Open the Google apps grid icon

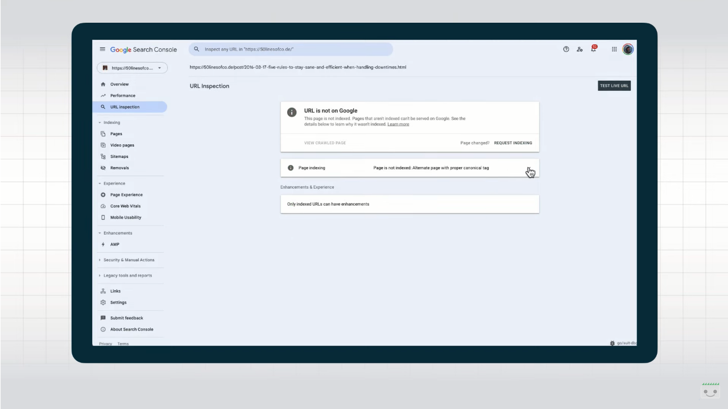614,49
